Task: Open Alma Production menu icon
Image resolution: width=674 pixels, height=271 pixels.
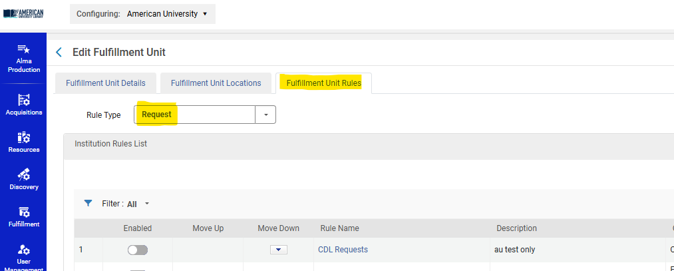Action: [23, 50]
